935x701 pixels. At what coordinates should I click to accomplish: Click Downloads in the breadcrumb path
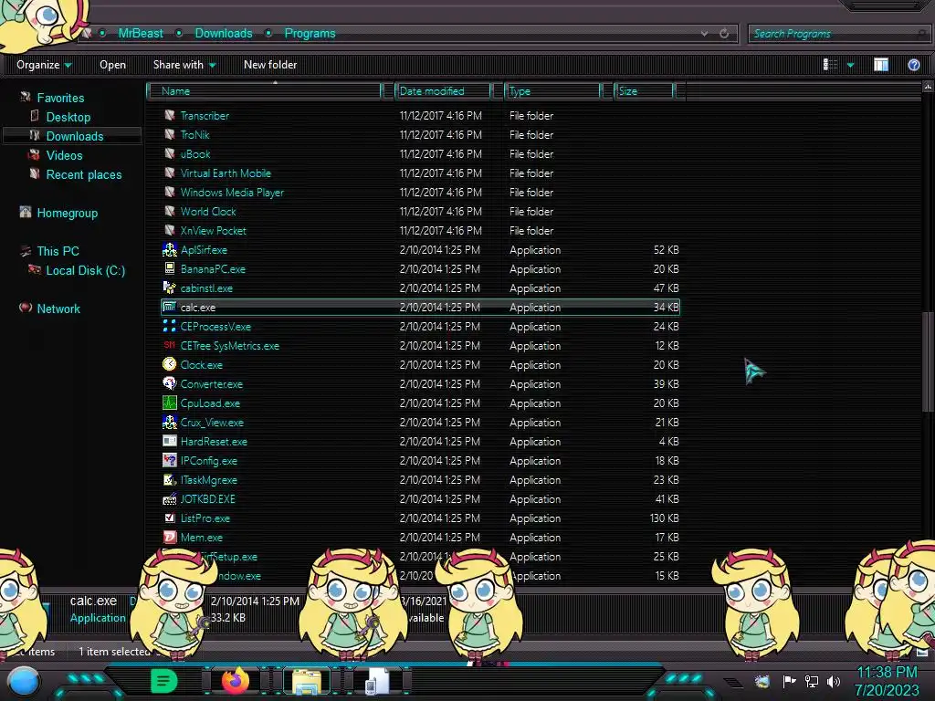coord(224,34)
